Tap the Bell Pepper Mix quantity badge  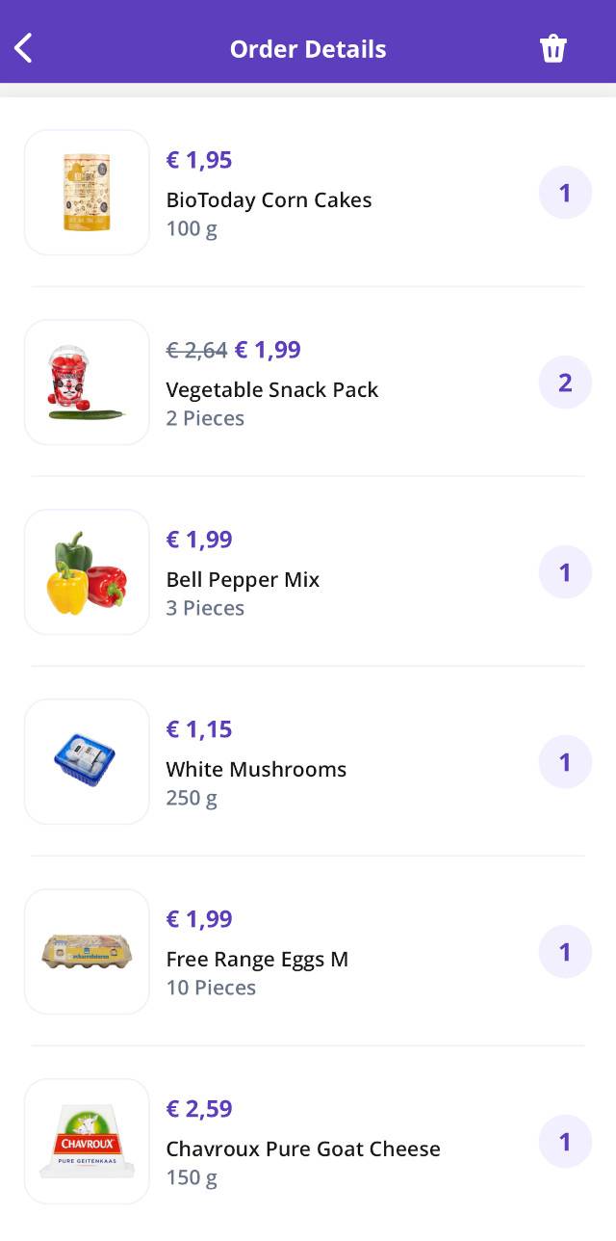tap(565, 572)
